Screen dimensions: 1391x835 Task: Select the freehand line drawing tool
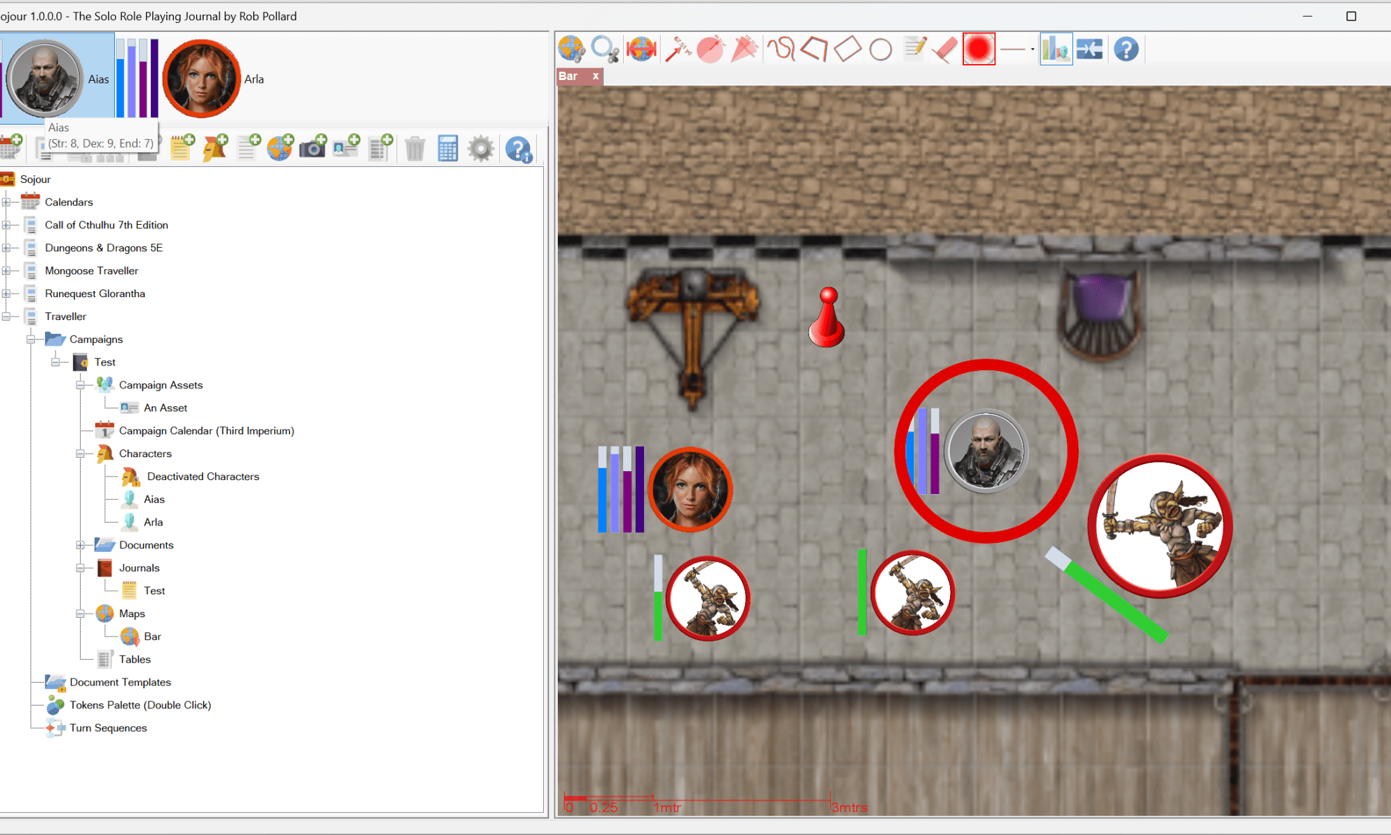click(780, 49)
